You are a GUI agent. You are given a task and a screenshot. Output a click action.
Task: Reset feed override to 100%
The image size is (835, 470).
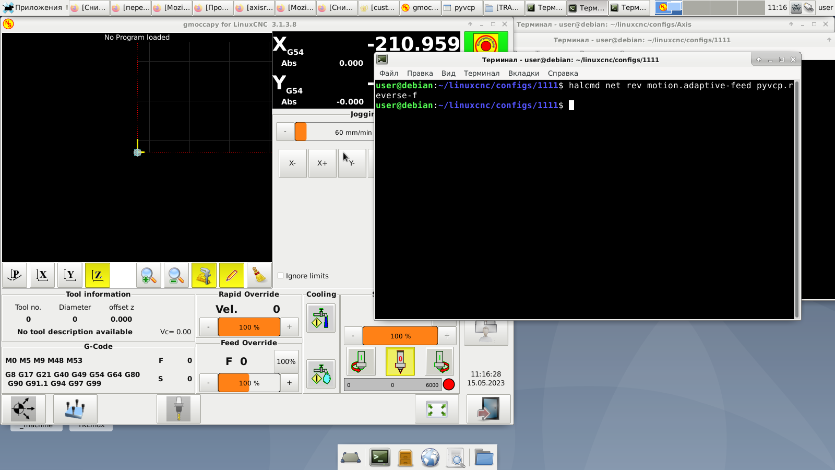click(x=286, y=361)
